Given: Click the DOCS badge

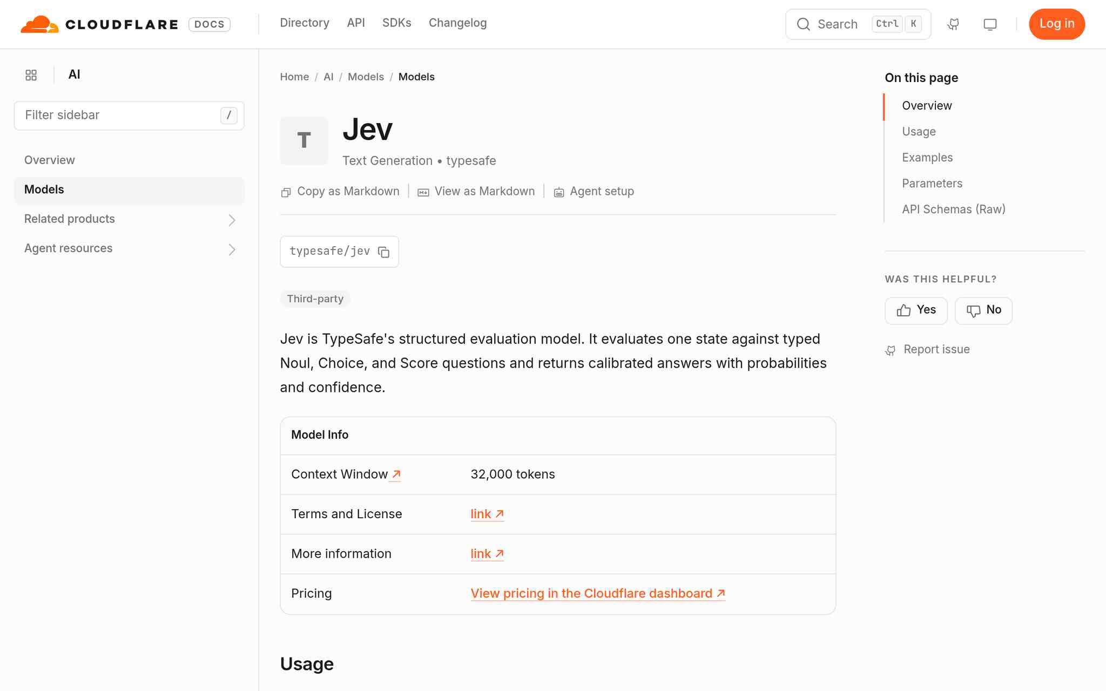Looking at the screenshot, I should pos(210,24).
